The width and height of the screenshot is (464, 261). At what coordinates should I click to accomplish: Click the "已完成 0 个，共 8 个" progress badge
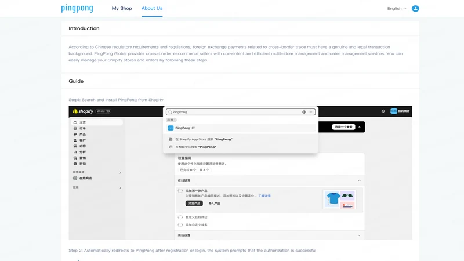[195, 170]
